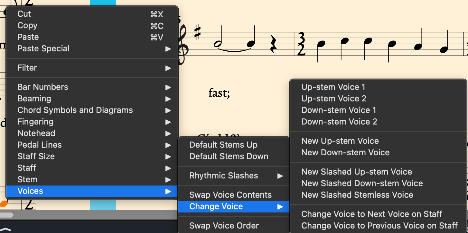Open the Rhythmic Slashes submenu
The height and width of the screenshot is (233, 468).
point(224,176)
